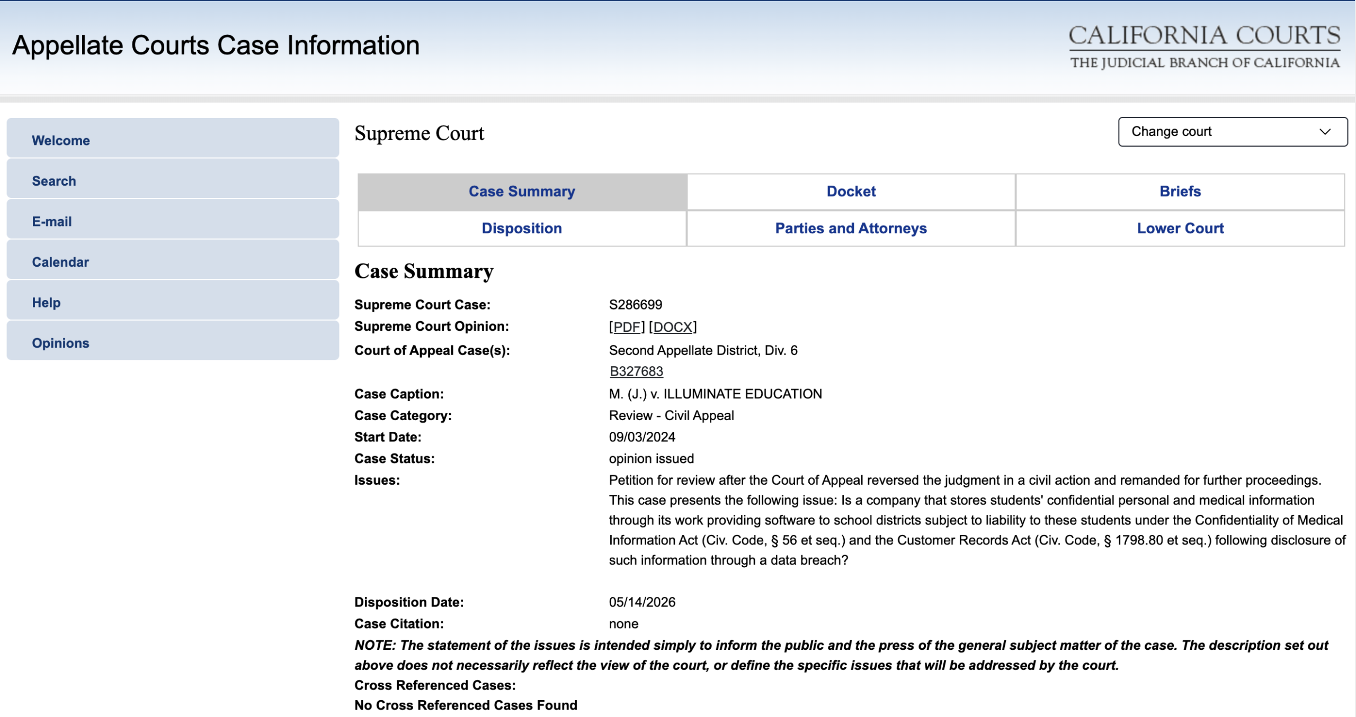Switch to the Lower Court tab
The height and width of the screenshot is (717, 1356).
click(1180, 229)
